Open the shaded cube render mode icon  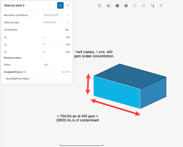tap(109, 6)
